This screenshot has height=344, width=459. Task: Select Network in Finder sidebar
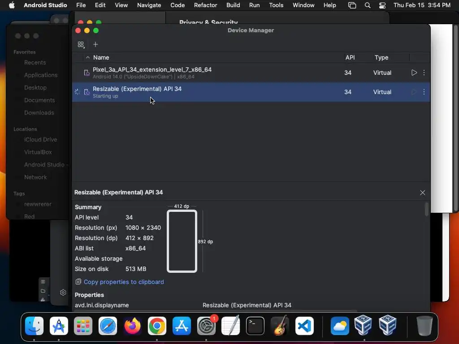coord(35,177)
